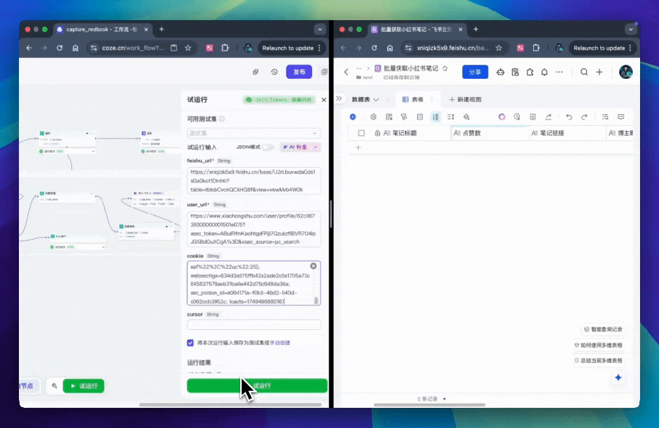Click the Feishu 分享 share button
This screenshot has width=659, height=428.
(475, 72)
